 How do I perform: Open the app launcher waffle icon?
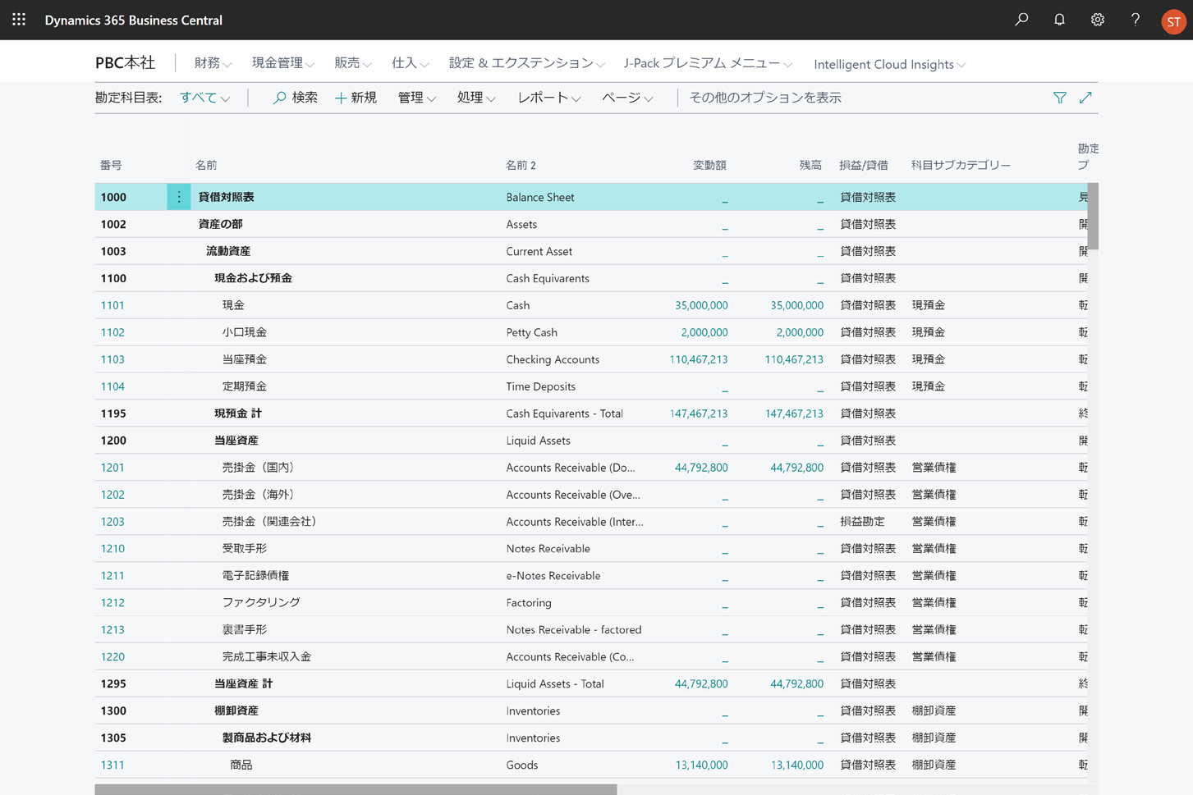coord(19,20)
